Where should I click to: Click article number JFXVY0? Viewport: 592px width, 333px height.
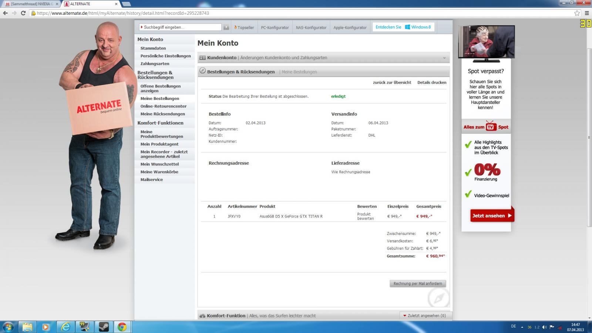[234, 216]
